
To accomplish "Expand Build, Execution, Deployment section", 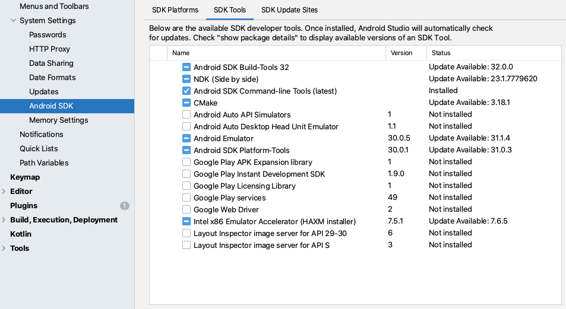I will tap(4, 220).
